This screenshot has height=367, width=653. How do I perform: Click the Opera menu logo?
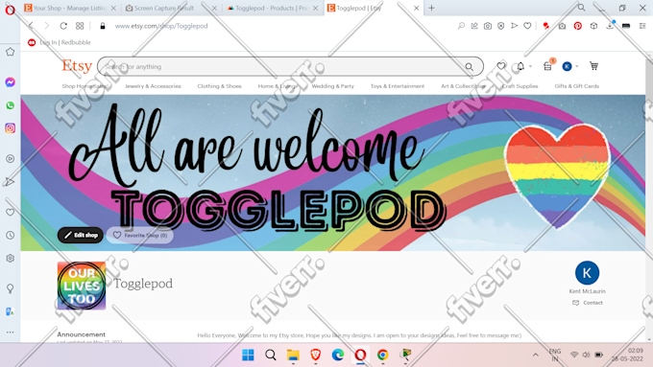10,10
